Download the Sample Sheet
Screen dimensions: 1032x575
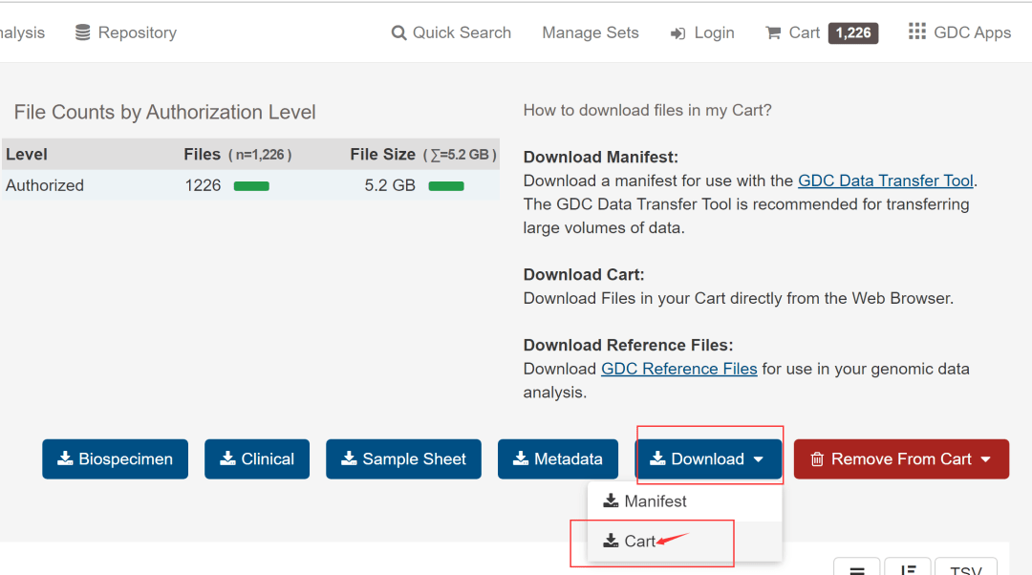pyautogui.click(x=403, y=459)
